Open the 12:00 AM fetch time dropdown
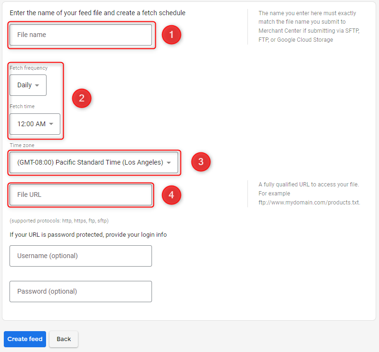Image resolution: width=379 pixels, height=352 pixels. [x=35, y=124]
